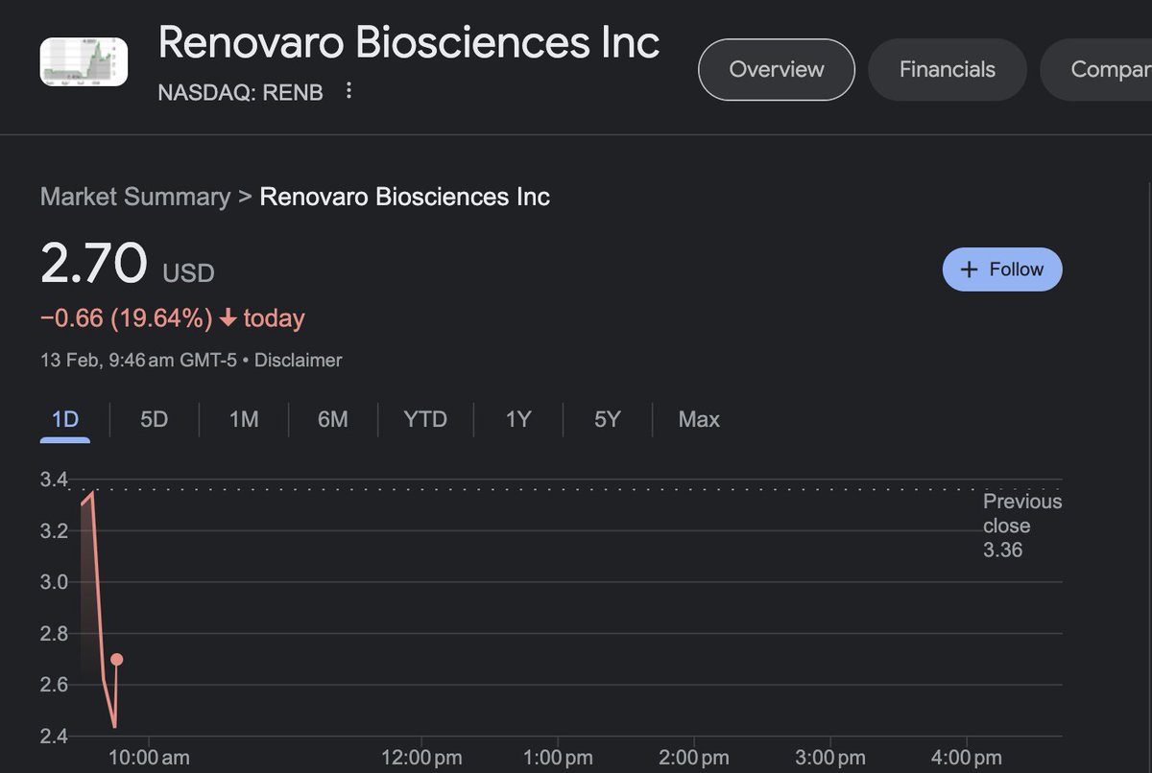Image resolution: width=1152 pixels, height=773 pixels.
Task: Click the current price dot on chart
Action: coord(116,659)
